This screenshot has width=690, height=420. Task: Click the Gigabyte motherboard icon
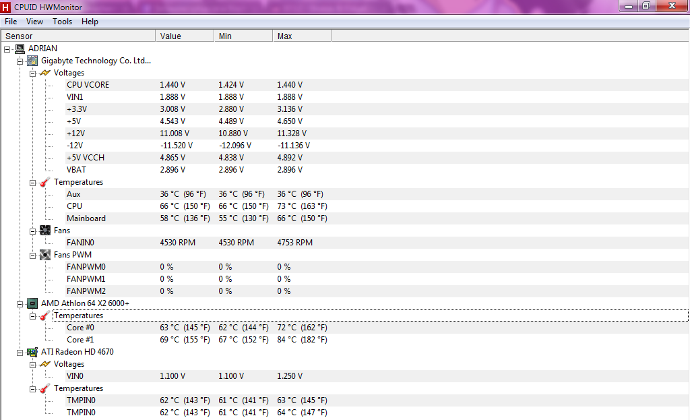tap(32, 61)
